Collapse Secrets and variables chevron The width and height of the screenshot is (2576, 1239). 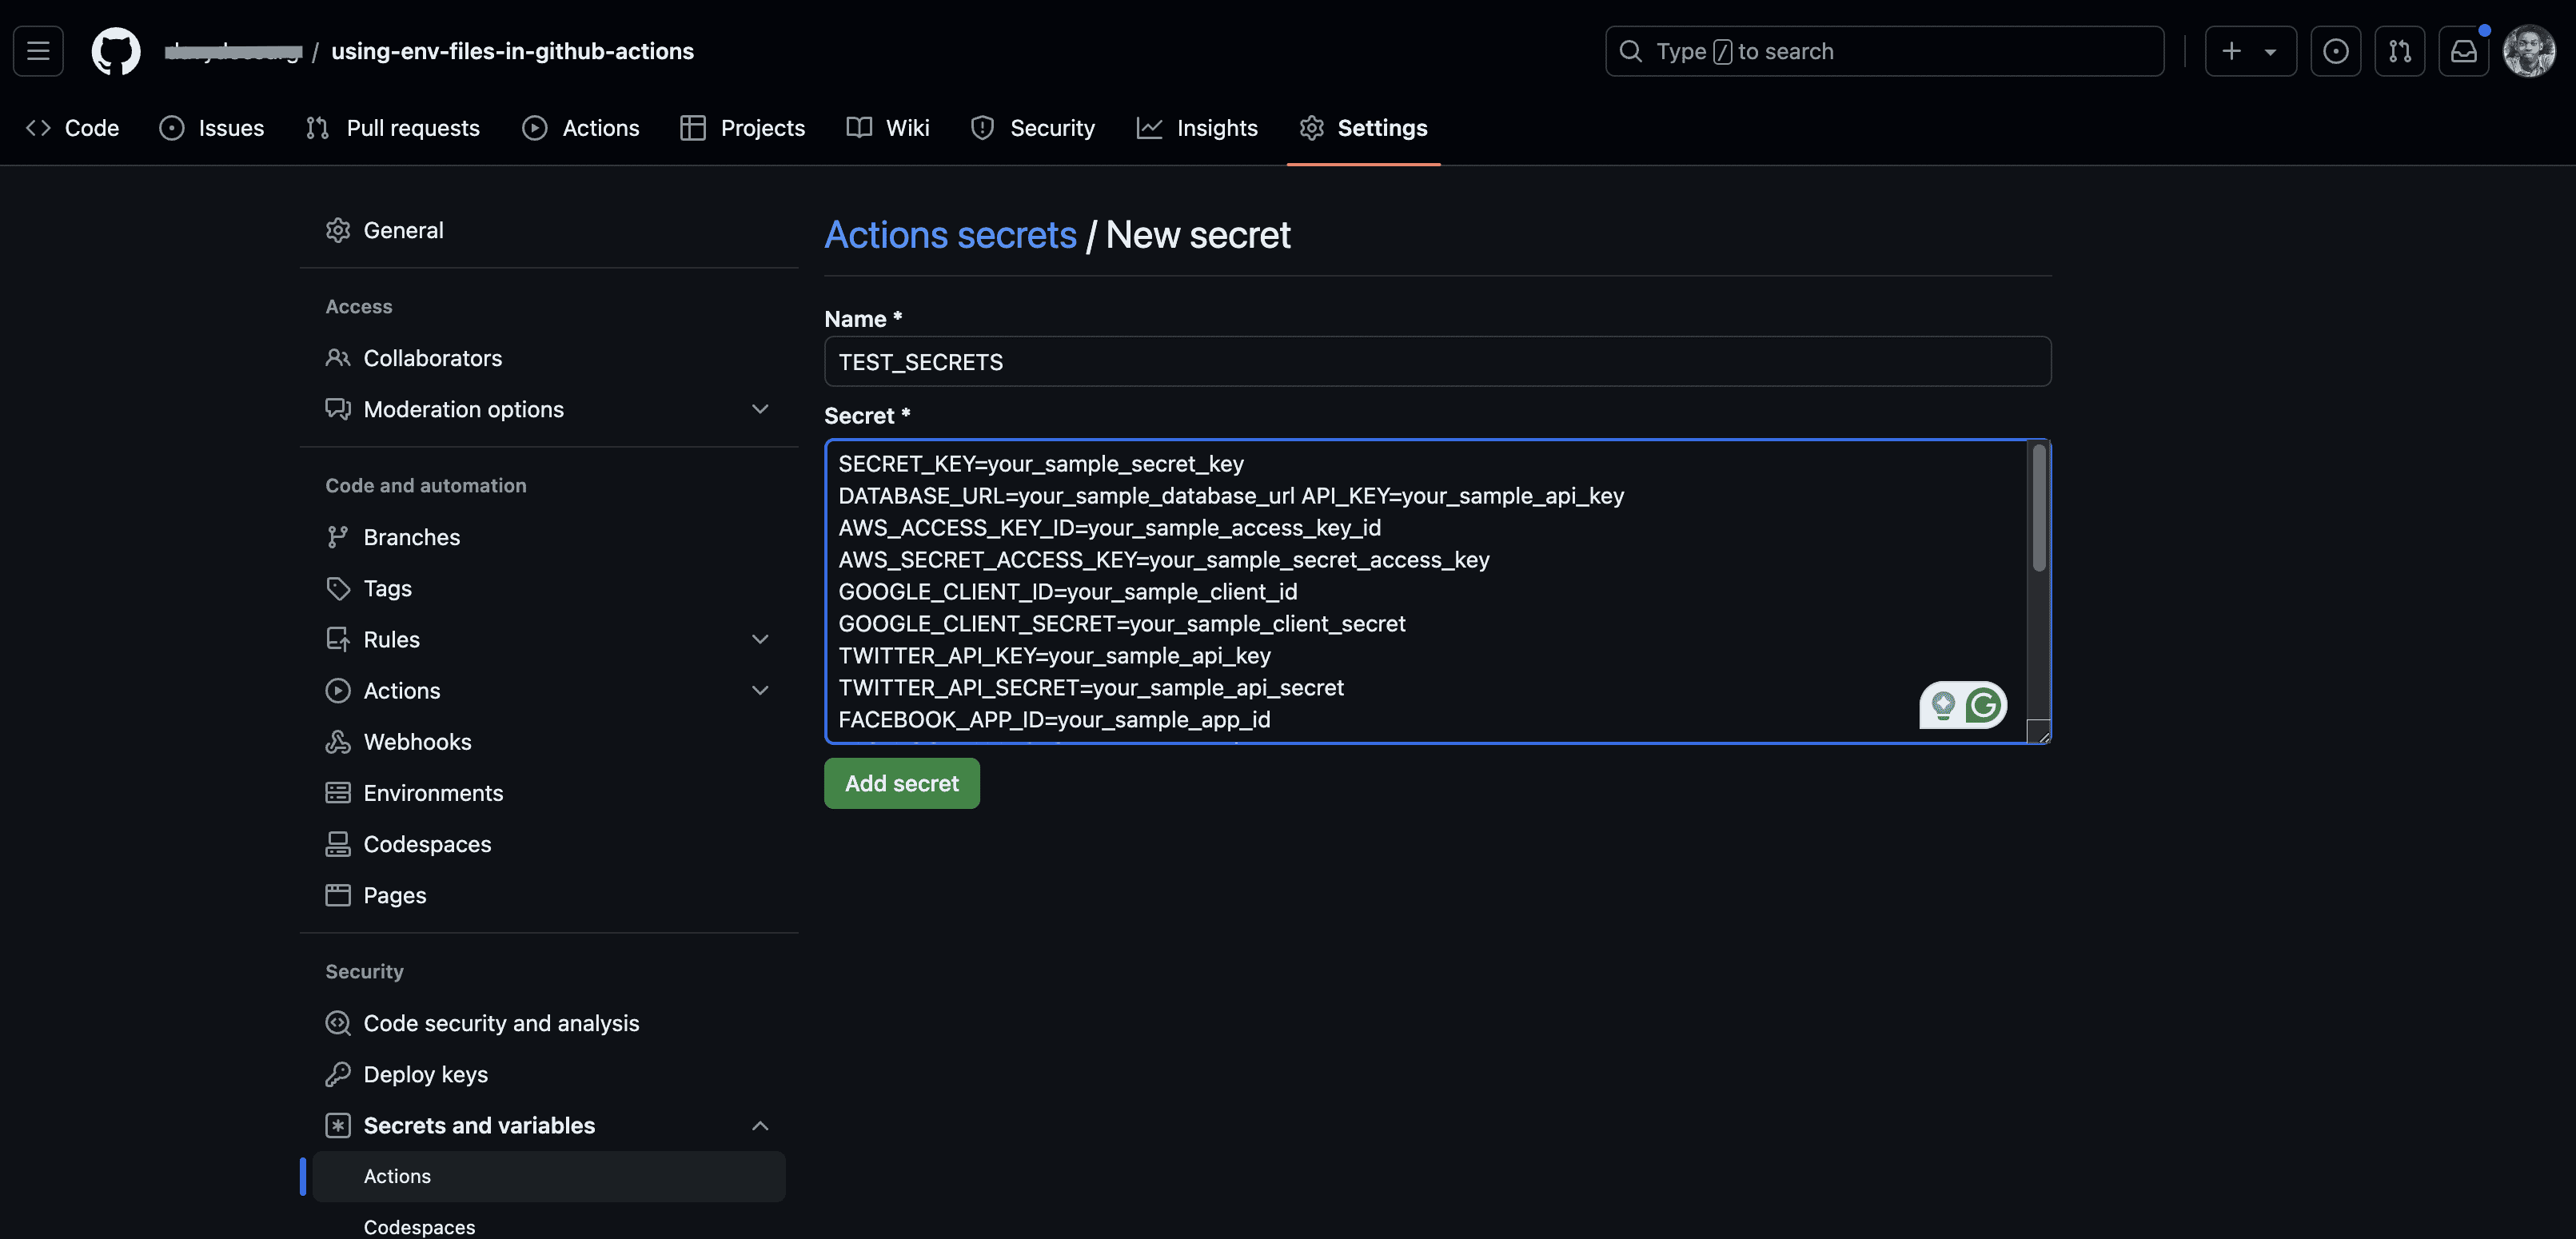(x=760, y=1125)
